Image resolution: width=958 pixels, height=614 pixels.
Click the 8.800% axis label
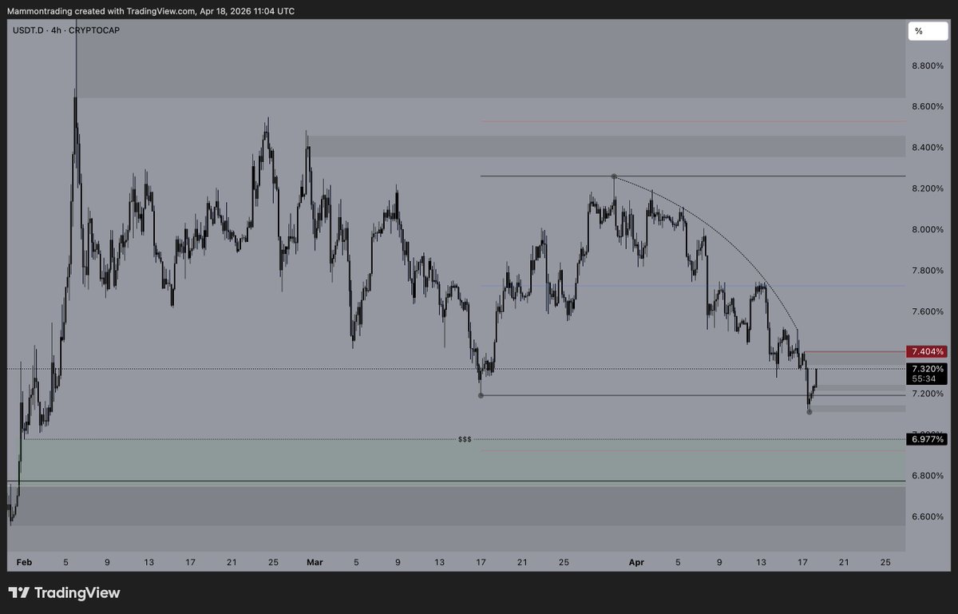(x=927, y=65)
